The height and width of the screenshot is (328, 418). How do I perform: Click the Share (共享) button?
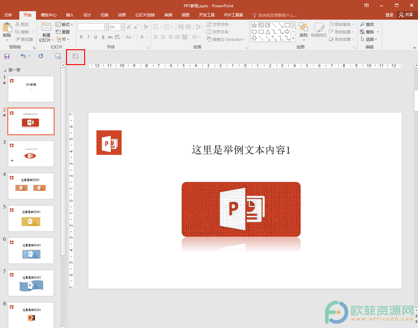406,15
